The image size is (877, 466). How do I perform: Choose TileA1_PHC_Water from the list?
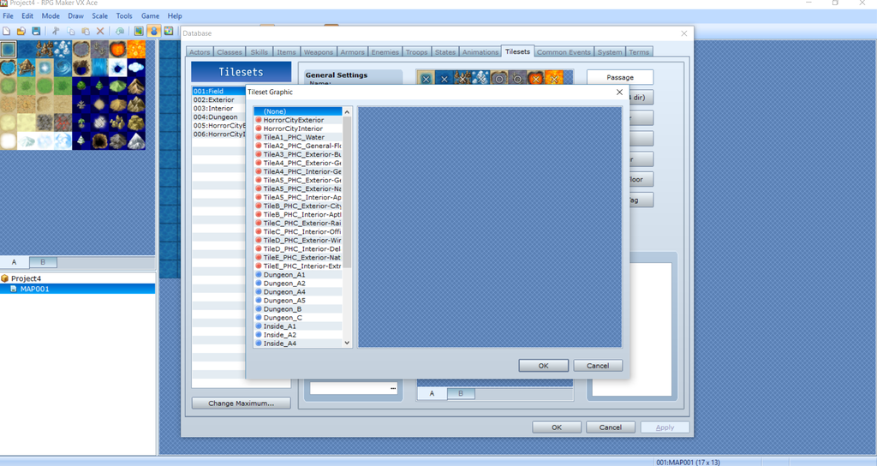pos(294,137)
